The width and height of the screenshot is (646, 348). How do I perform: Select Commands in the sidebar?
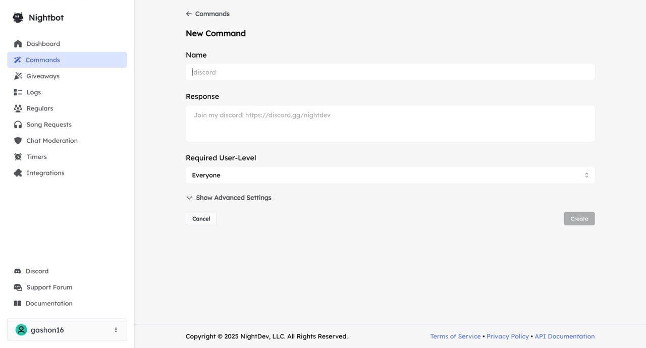(x=43, y=60)
